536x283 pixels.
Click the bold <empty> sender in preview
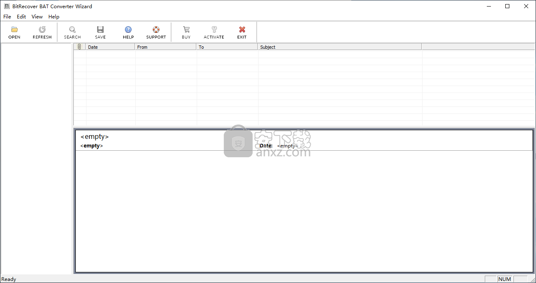(x=92, y=146)
